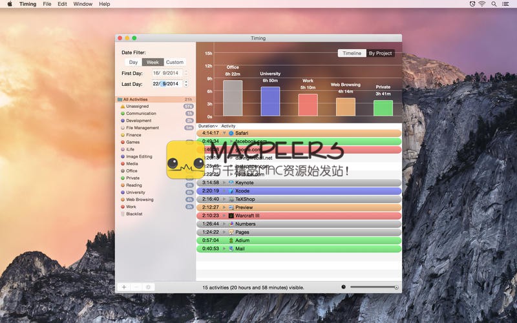Viewport: 517px width, 323px height.
Task: Click the First Day date stepper
Action: (x=186, y=73)
